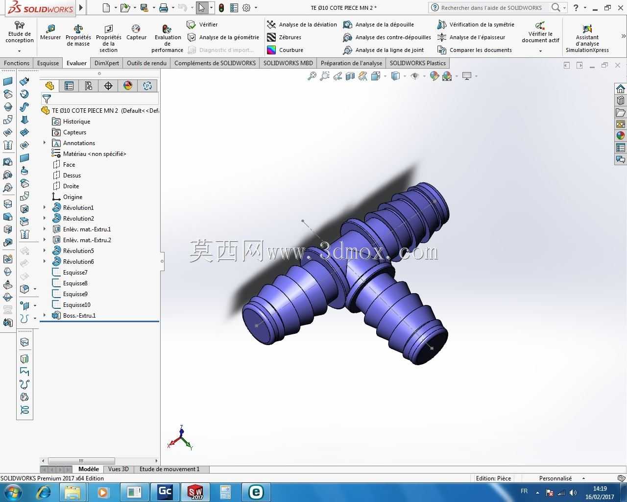Viewport: 627px width, 502px height.
Task: Click the Capteur sensor tool
Action: (136, 33)
